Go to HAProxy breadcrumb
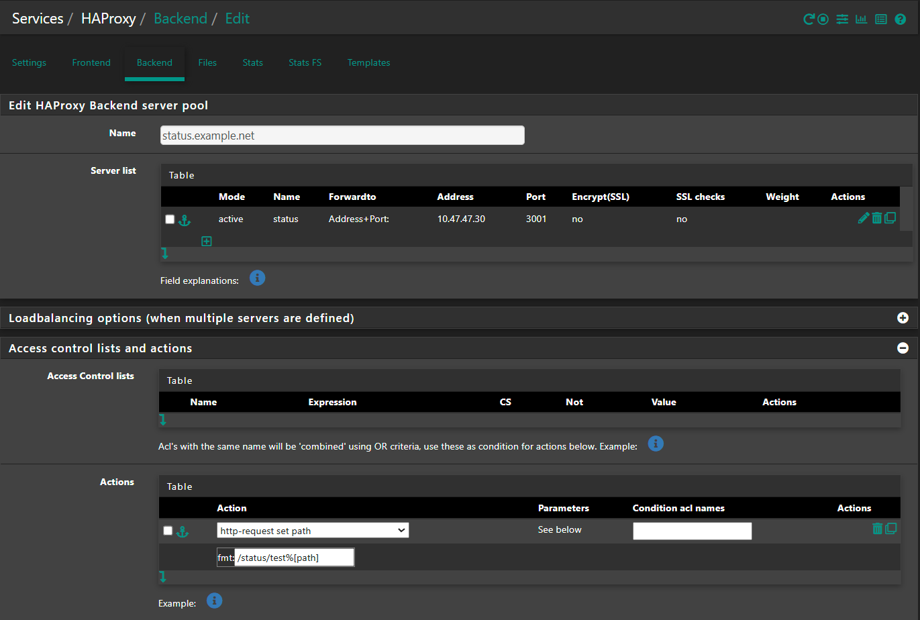The image size is (920, 620). pyautogui.click(x=109, y=19)
